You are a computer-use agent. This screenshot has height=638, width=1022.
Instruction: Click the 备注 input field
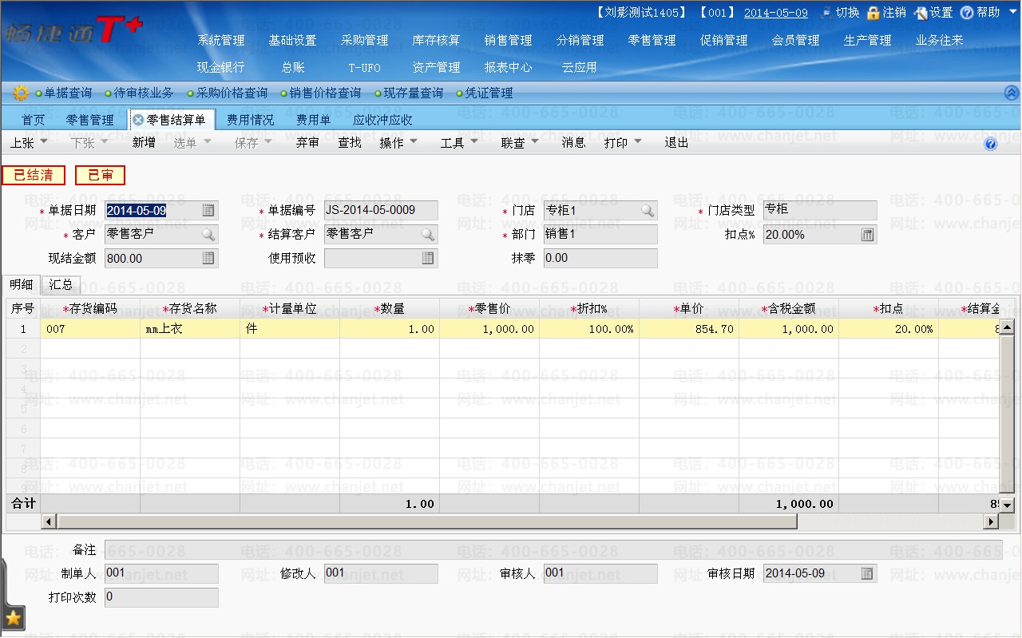(553, 550)
